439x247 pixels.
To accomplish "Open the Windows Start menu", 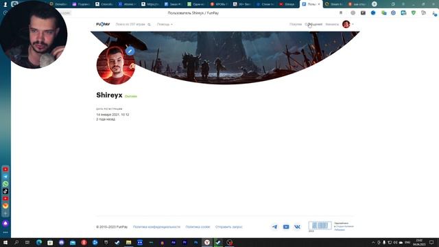I will click(5, 242).
